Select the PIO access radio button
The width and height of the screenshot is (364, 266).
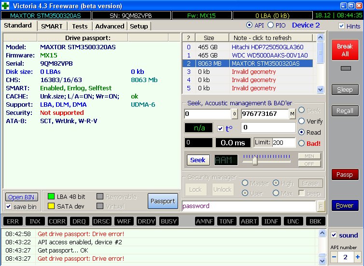coord(270,25)
